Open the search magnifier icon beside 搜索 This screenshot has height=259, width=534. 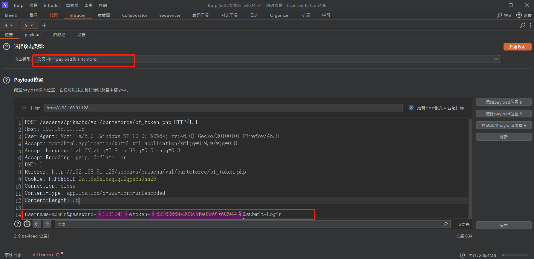click(500, 15)
